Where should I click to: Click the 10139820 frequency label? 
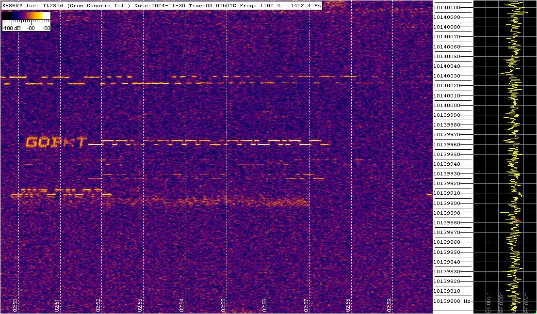pyautogui.click(x=447, y=282)
